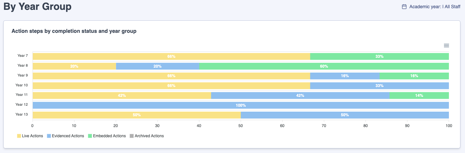Open the Academic year All Staff filter
This screenshot has width=465, height=153.
pyautogui.click(x=434, y=7)
